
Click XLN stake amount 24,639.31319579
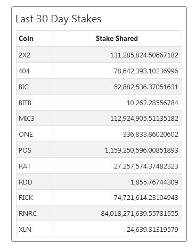click(x=152, y=230)
